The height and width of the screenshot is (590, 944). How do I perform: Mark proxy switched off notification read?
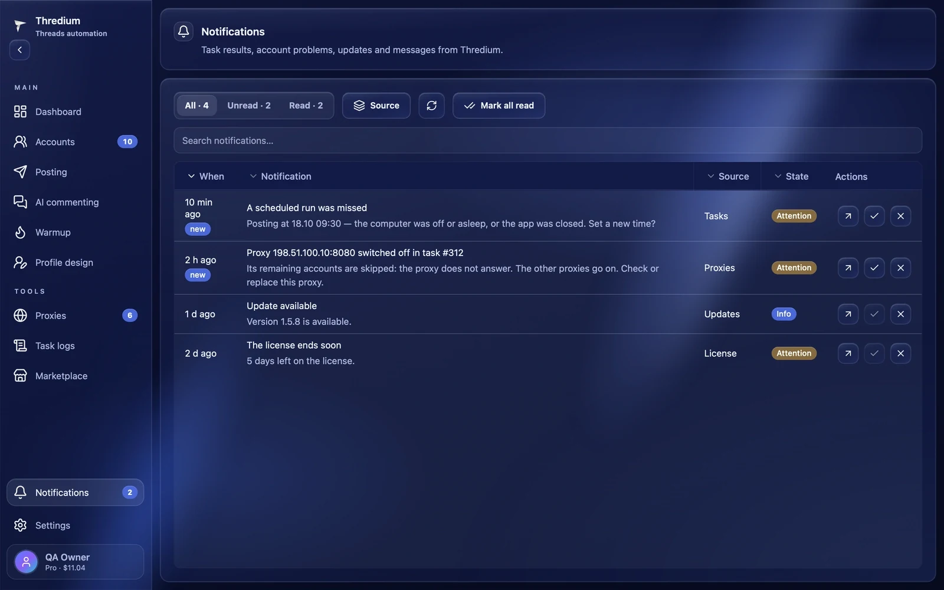(874, 268)
